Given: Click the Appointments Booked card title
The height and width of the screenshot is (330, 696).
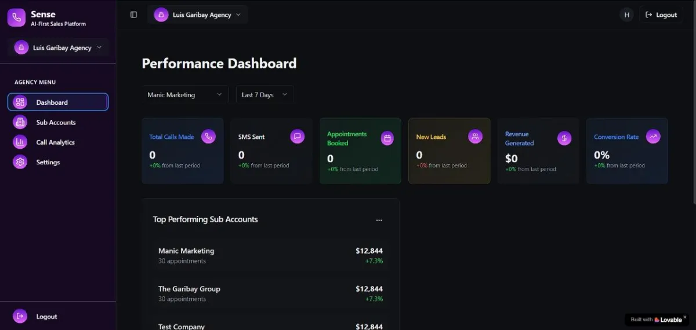Looking at the screenshot, I should click(x=347, y=138).
